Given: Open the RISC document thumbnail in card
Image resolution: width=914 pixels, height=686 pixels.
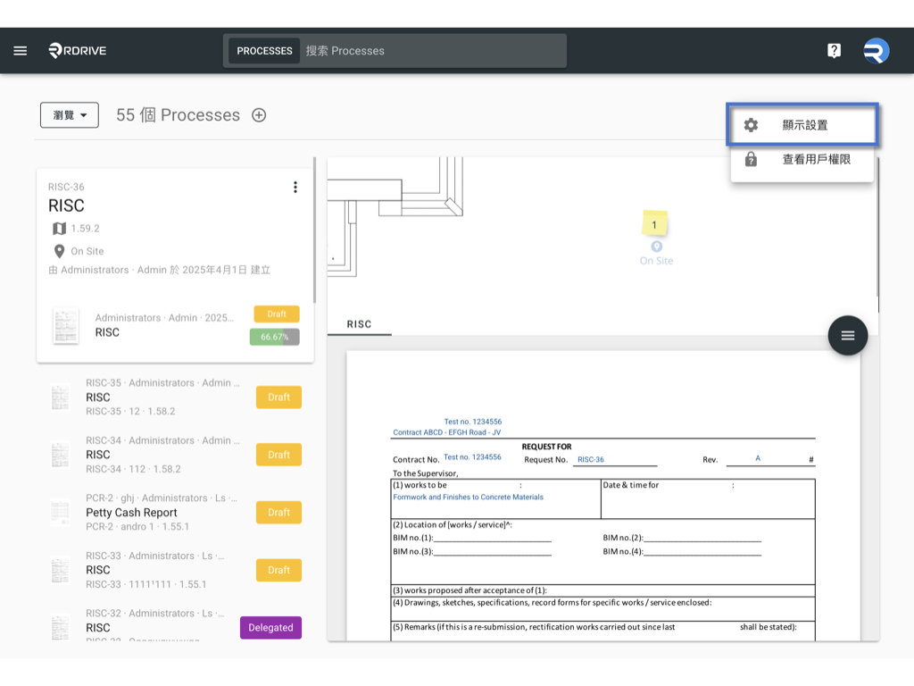Looking at the screenshot, I should click(66, 325).
